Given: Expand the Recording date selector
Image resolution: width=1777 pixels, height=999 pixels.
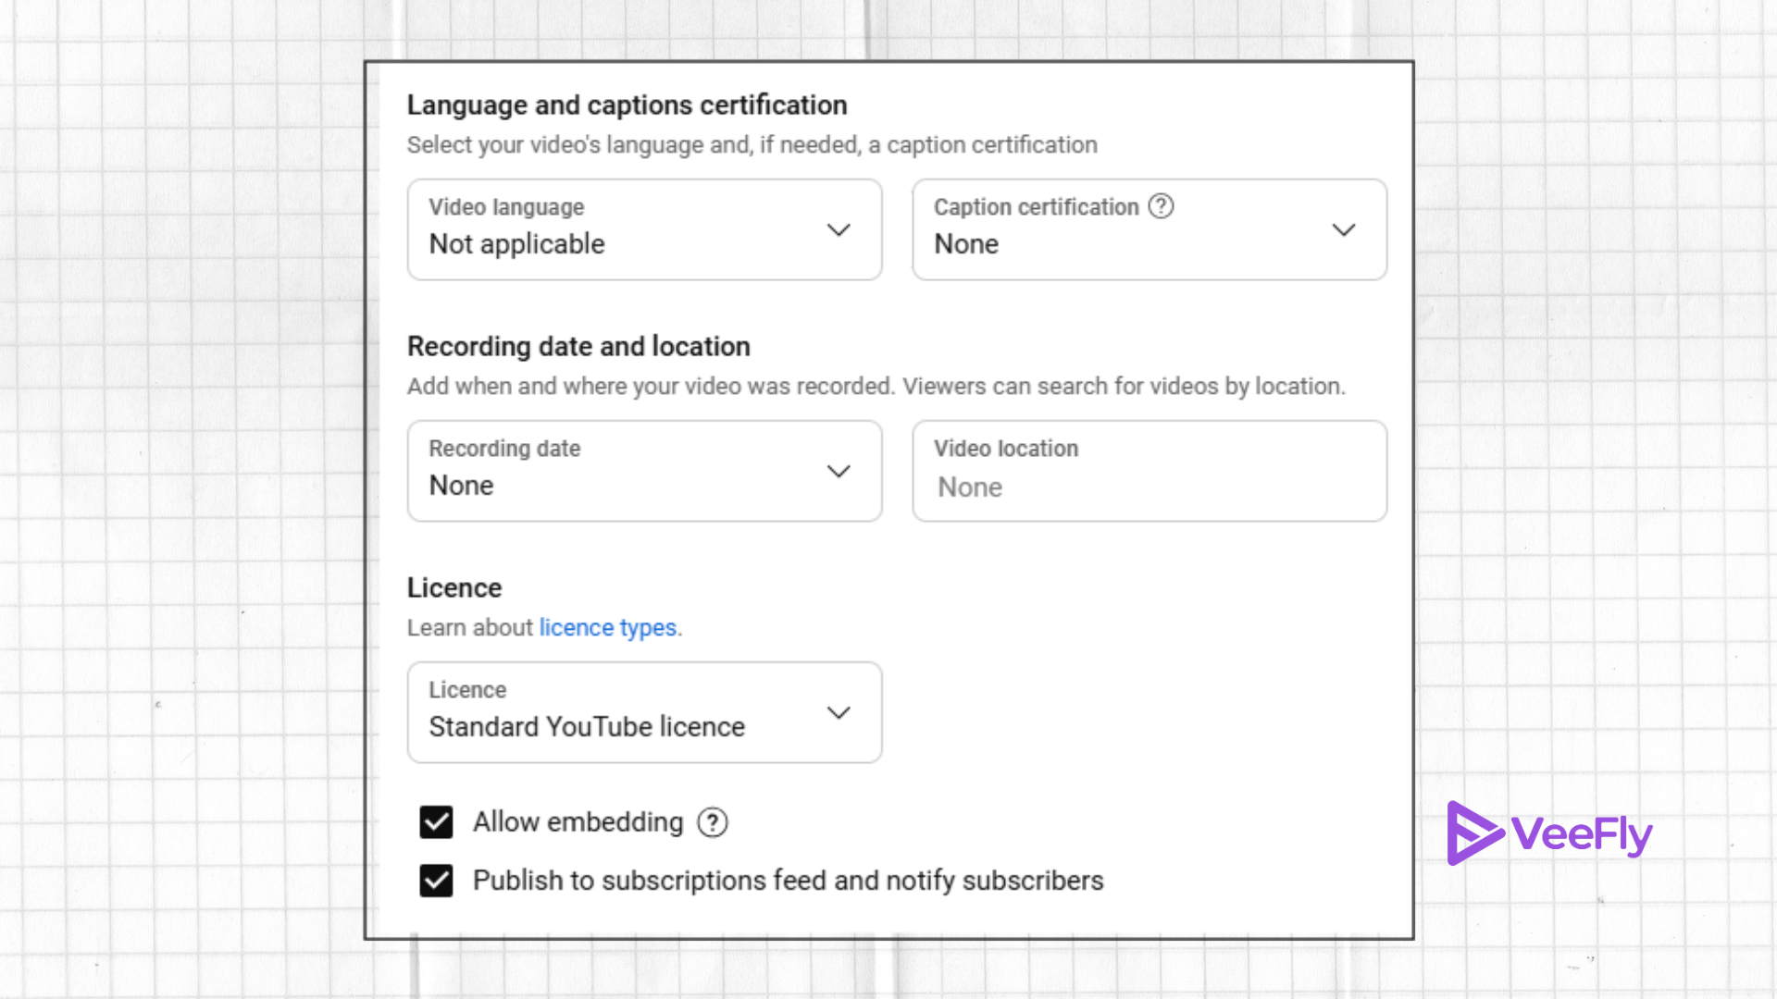Looking at the screenshot, I should point(644,471).
